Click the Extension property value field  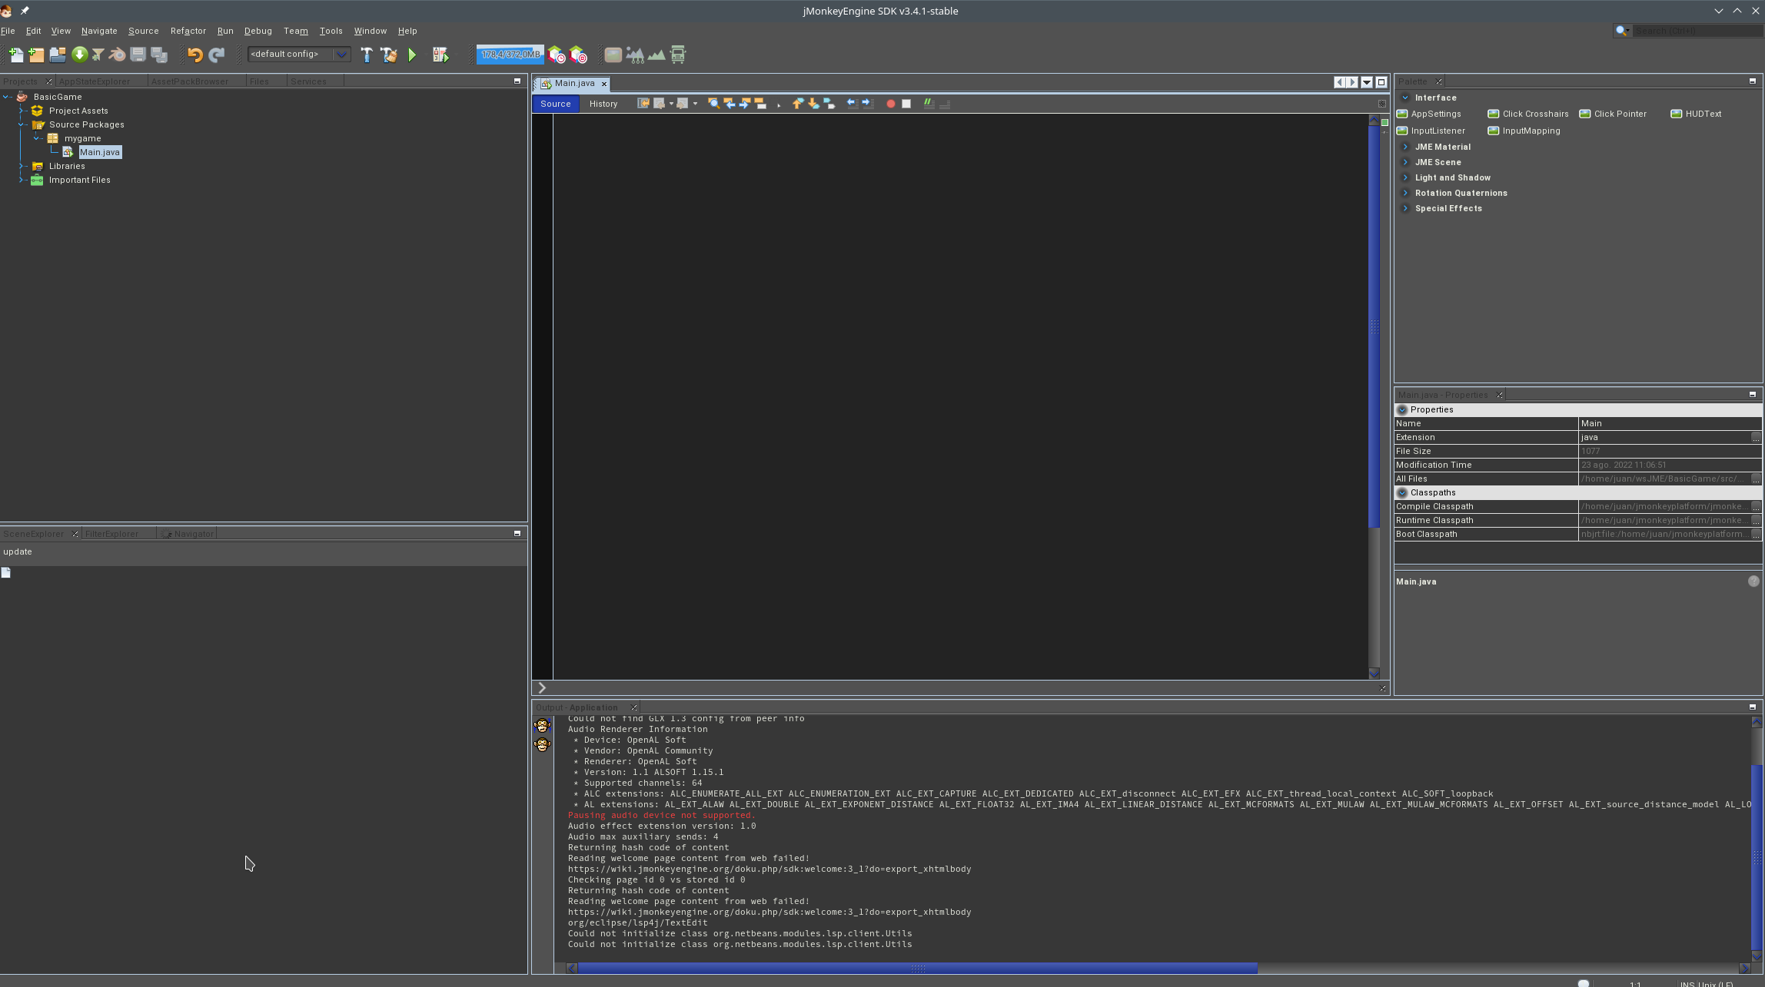(1665, 437)
